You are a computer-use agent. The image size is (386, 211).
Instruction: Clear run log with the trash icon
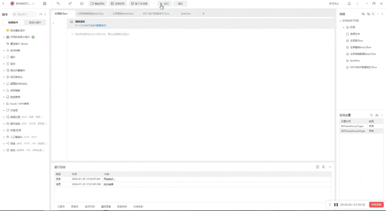tap(324, 167)
